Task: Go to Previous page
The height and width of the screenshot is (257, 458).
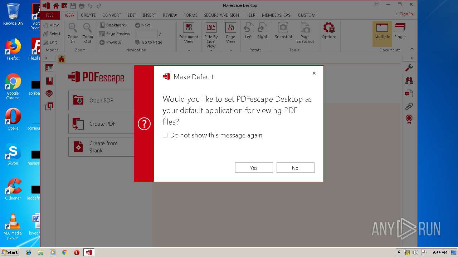Action: (111, 42)
